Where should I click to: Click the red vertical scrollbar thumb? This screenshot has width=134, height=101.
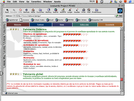(121, 79)
